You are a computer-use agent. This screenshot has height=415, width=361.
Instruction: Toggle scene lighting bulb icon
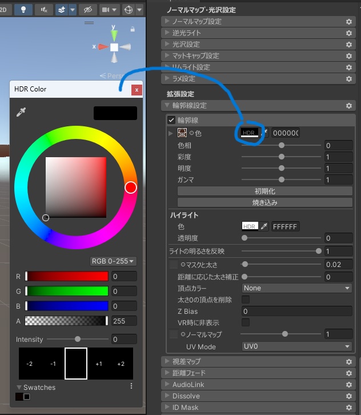[x=23, y=10]
